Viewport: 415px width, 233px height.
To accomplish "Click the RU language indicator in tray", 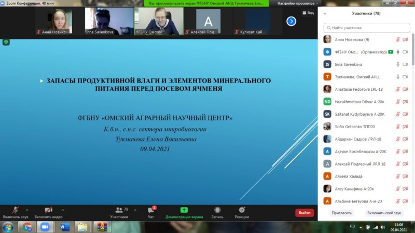I will pyautogui.click(x=352, y=226).
